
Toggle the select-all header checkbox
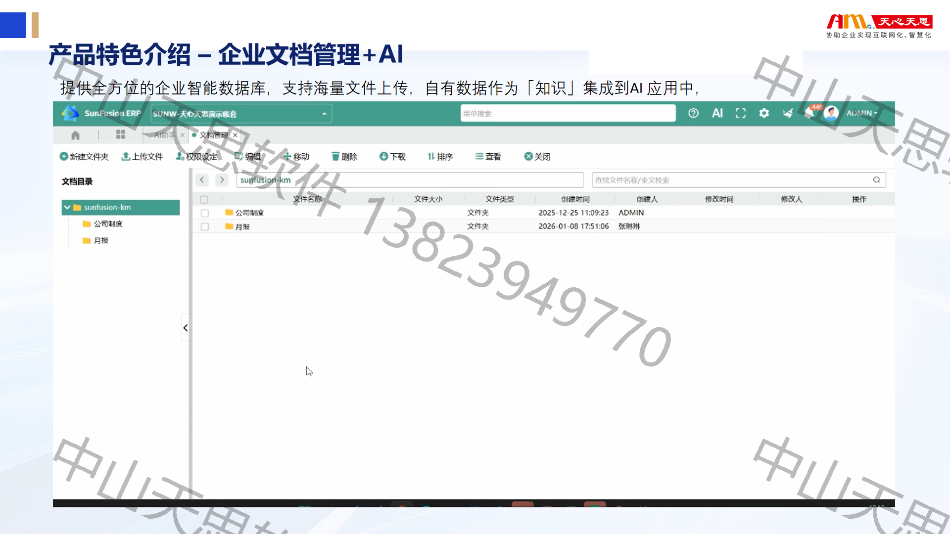pos(204,199)
